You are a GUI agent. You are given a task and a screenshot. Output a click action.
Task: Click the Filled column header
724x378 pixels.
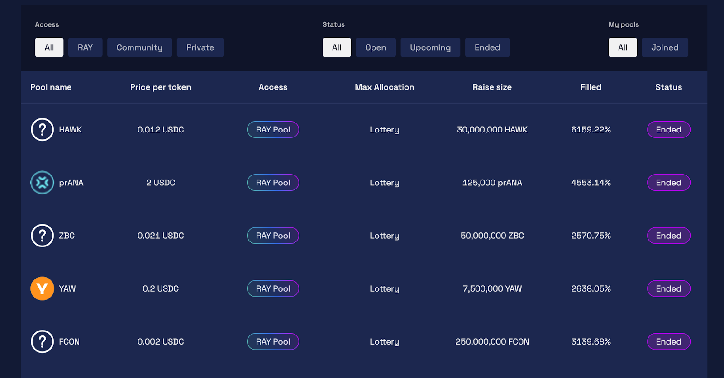591,87
